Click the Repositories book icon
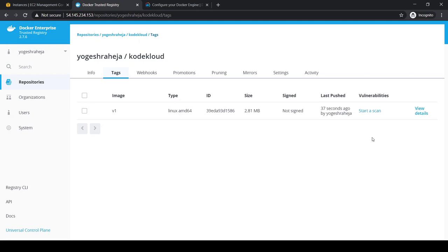448x252 pixels. (x=9, y=82)
